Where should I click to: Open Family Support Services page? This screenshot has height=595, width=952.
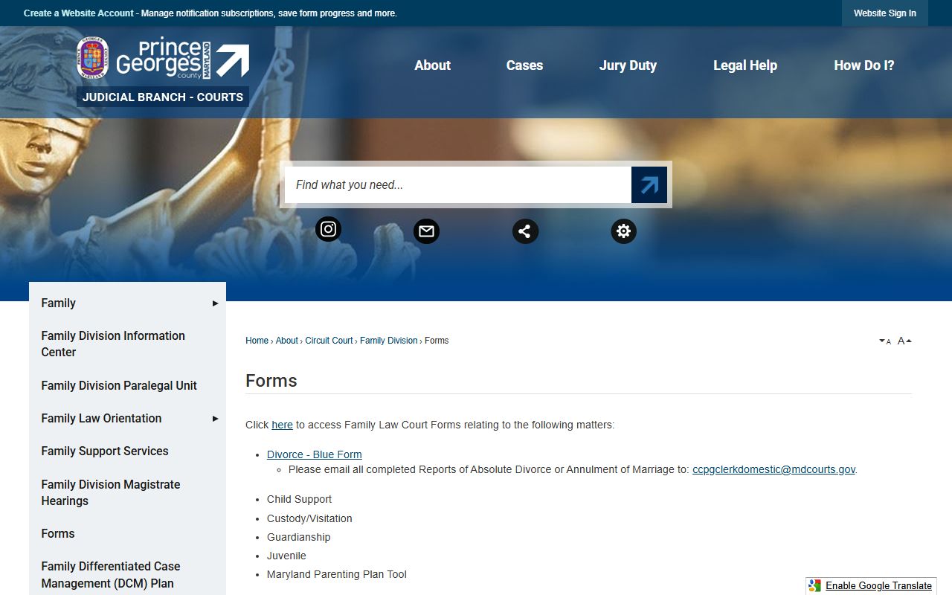(105, 451)
